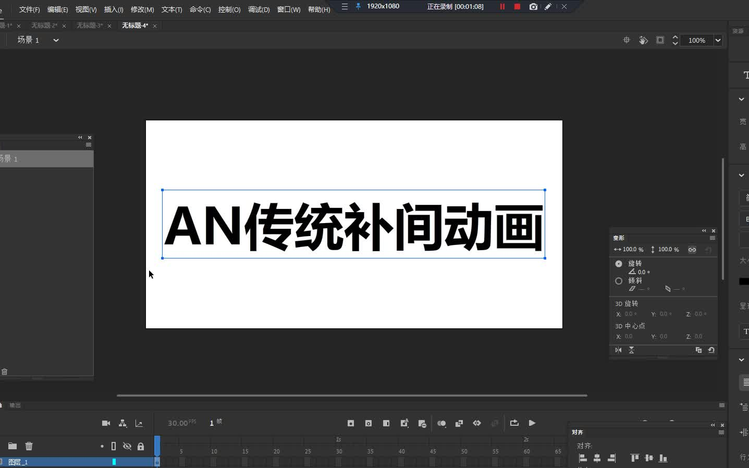Image resolution: width=749 pixels, height=468 pixels.
Task: Delete the selected layer with trash icon
Action: click(29, 446)
